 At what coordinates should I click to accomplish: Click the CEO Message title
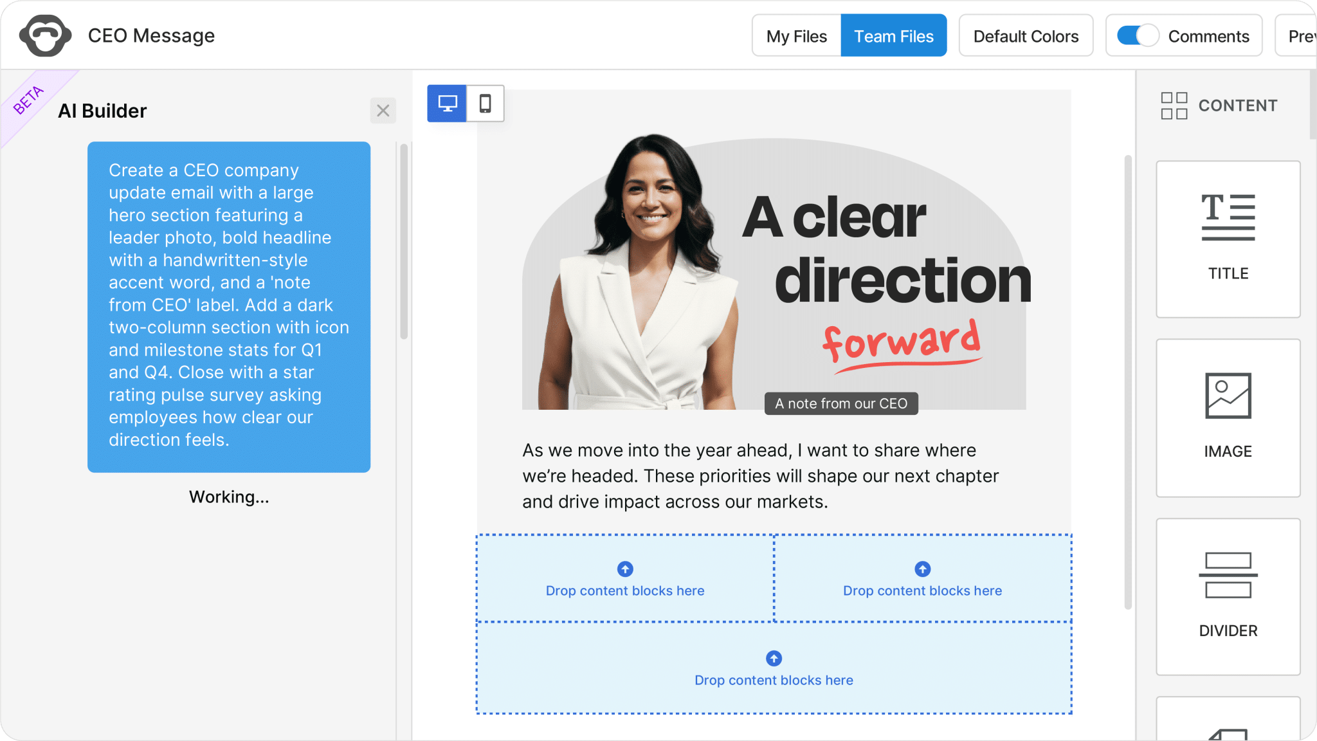pyautogui.click(x=151, y=35)
